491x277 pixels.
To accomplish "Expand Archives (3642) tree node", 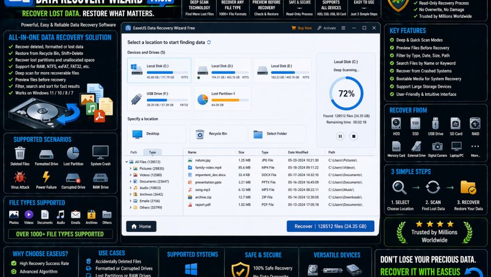I will coord(131,194).
